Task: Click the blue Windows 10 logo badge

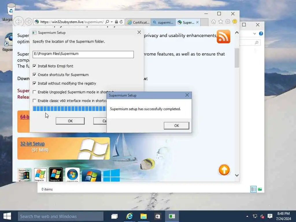Action: pyautogui.click(x=111, y=175)
